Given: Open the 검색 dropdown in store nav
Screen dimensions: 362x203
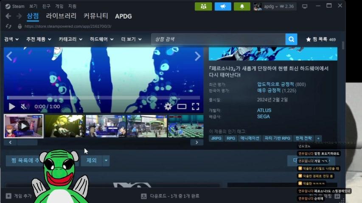Looking at the screenshot, I should (x=11, y=39).
